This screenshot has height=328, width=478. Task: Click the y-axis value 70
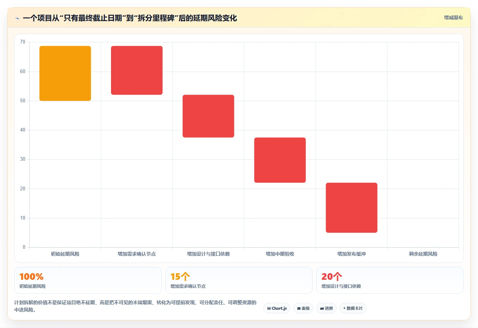[x=23, y=42]
